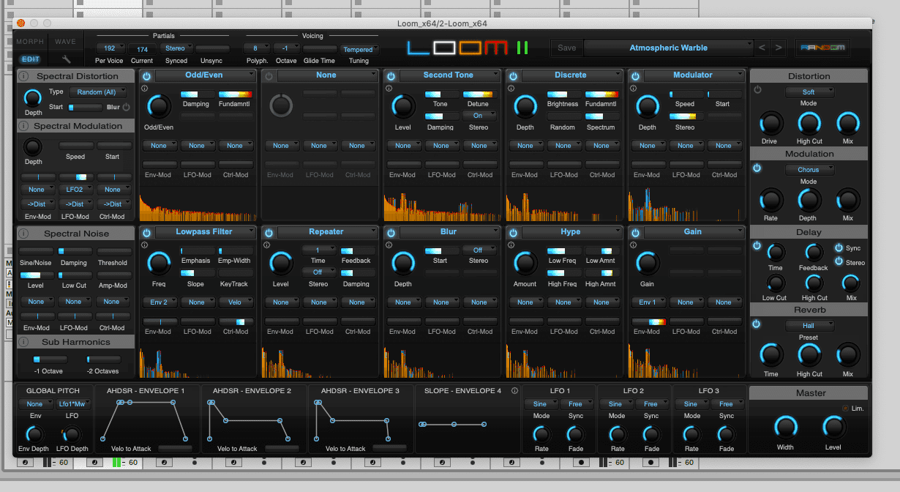Viewport: 900px width, 492px height.
Task: Click the LFO 1 Rate knob
Action: click(x=541, y=434)
